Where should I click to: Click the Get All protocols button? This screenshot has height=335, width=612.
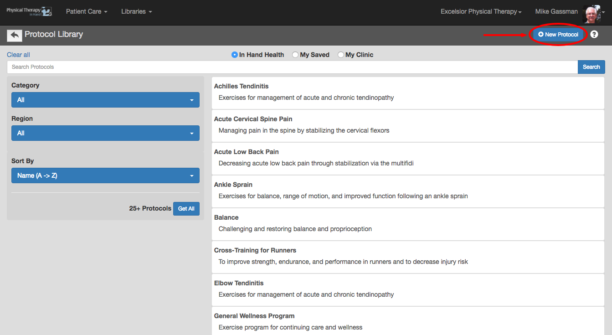[x=186, y=209]
